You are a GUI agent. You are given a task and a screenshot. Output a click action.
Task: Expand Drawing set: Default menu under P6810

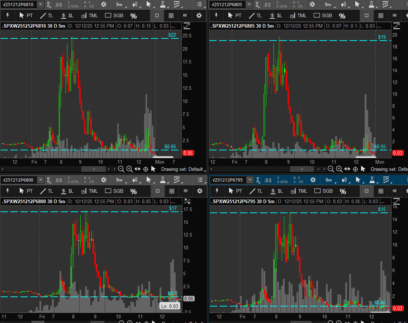(x=182, y=169)
